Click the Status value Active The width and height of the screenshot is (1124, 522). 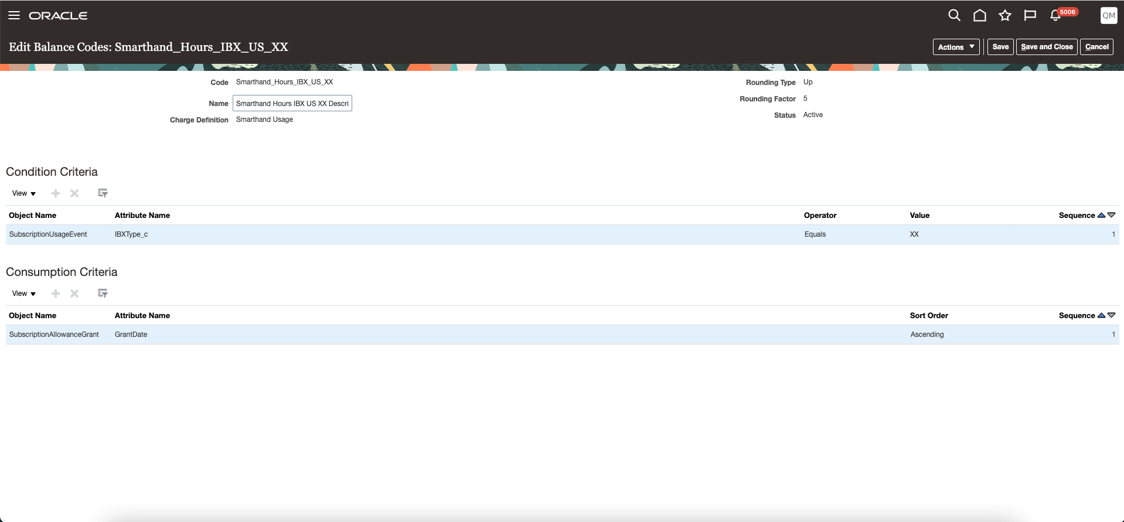pyautogui.click(x=813, y=115)
